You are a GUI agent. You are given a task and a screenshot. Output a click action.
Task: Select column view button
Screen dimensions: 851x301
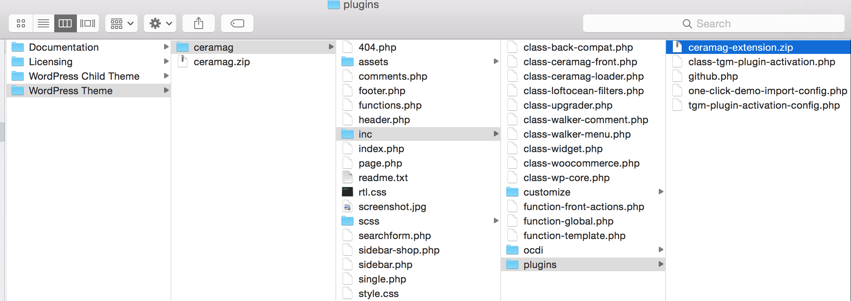(x=65, y=23)
